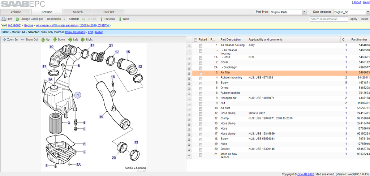Click the Print icon in toolbar
370x176 pixels.
(4, 19)
